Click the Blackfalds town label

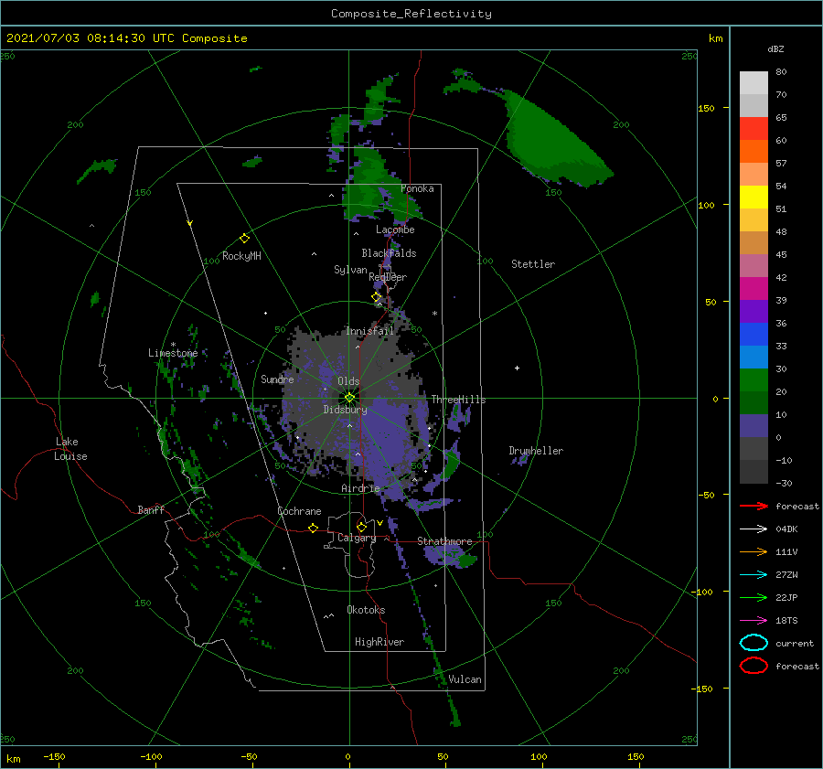(389, 253)
